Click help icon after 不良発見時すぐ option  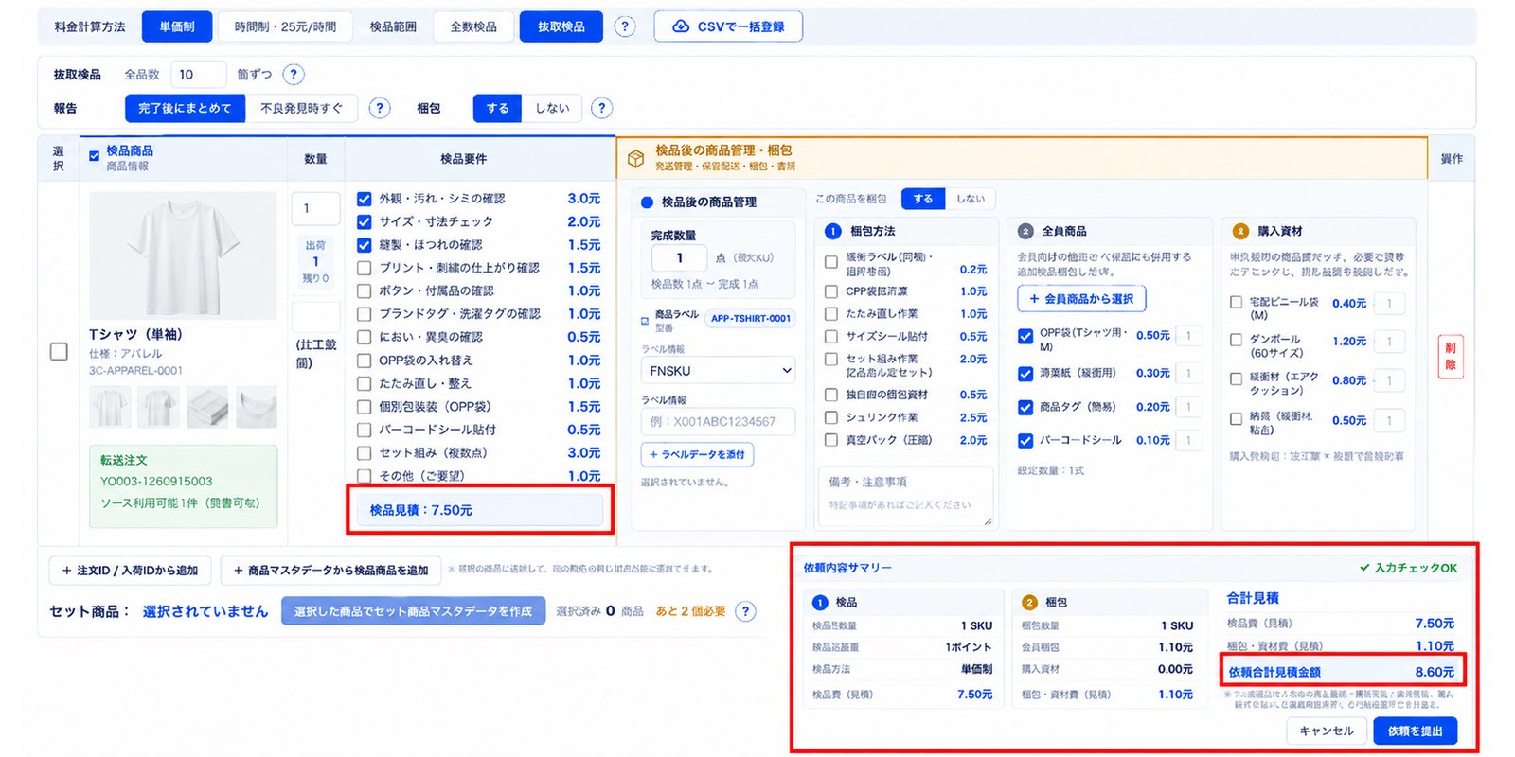pyautogui.click(x=380, y=108)
